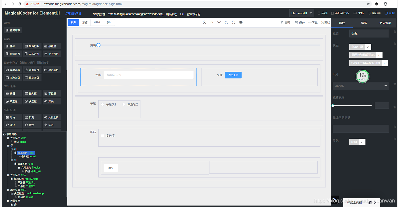Choose the 多选框 control in the palette
The width and height of the screenshot is (398, 207).
coord(32,101)
